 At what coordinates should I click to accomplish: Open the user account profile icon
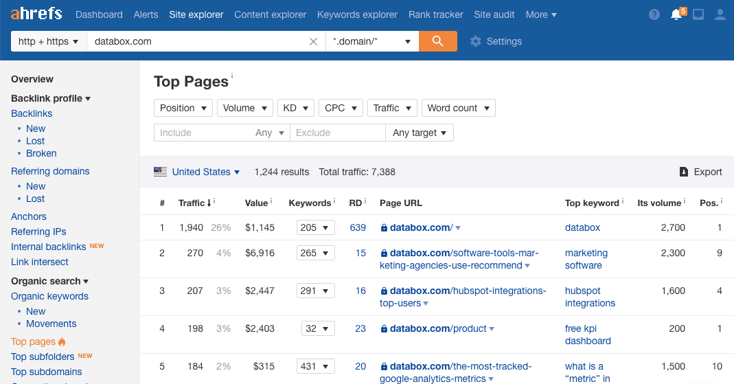tap(720, 14)
